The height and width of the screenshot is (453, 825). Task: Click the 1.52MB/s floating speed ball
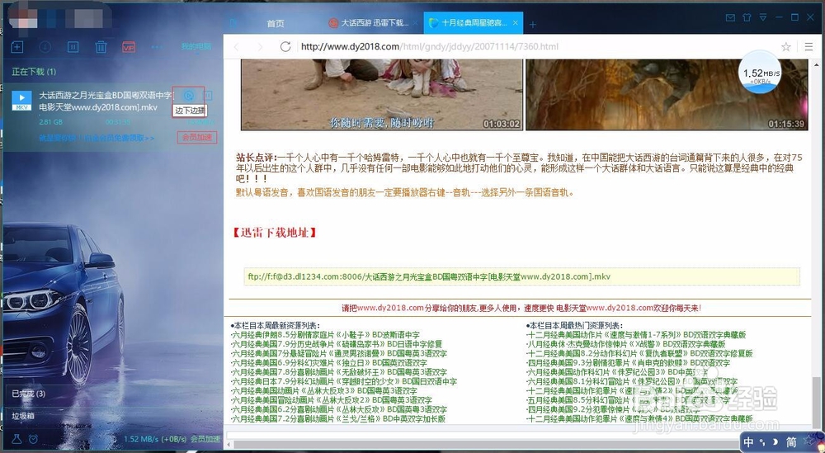pos(761,72)
